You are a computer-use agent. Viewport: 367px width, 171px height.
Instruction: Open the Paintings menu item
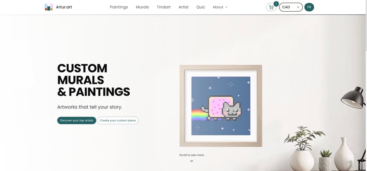119,7
